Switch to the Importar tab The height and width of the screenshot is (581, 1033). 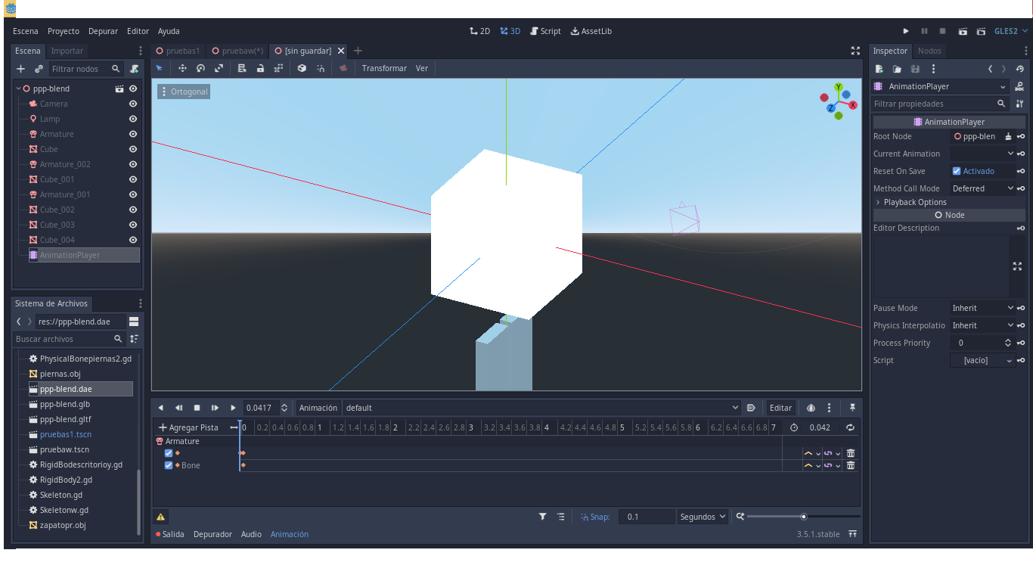(67, 51)
